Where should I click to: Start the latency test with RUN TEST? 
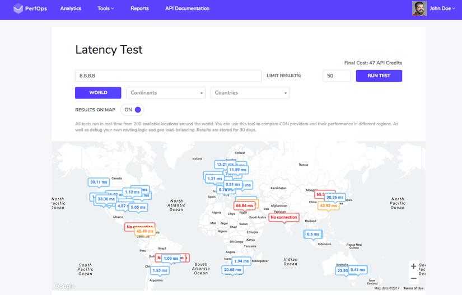[x=379, y=76]
